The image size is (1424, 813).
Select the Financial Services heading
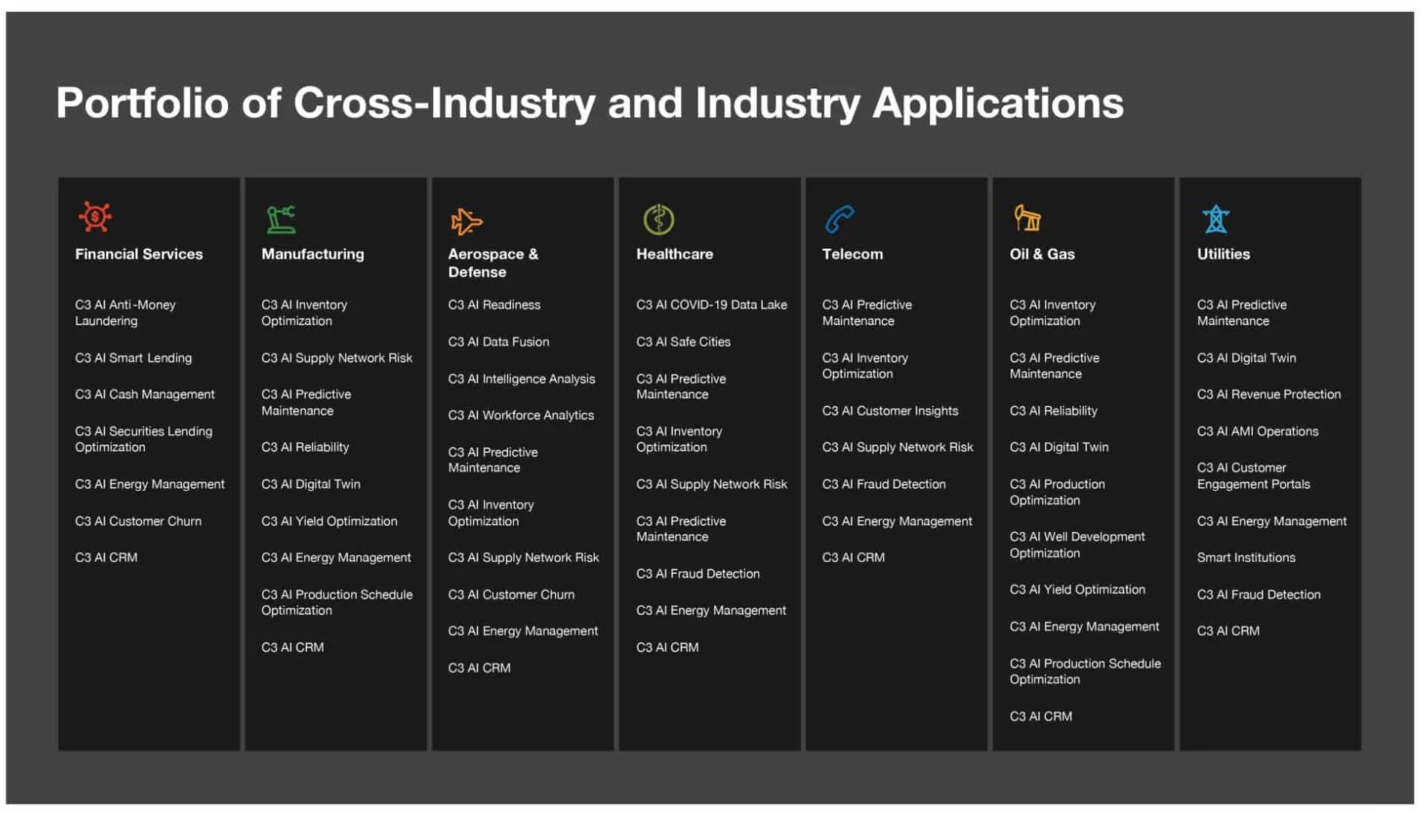coord(139,254)
